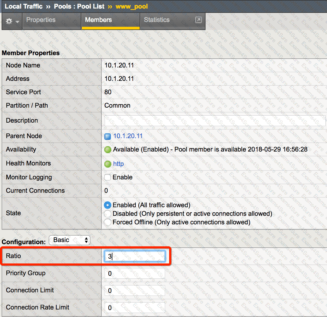
Task: Click into the Description text field
Action: [x=215, y=121]
